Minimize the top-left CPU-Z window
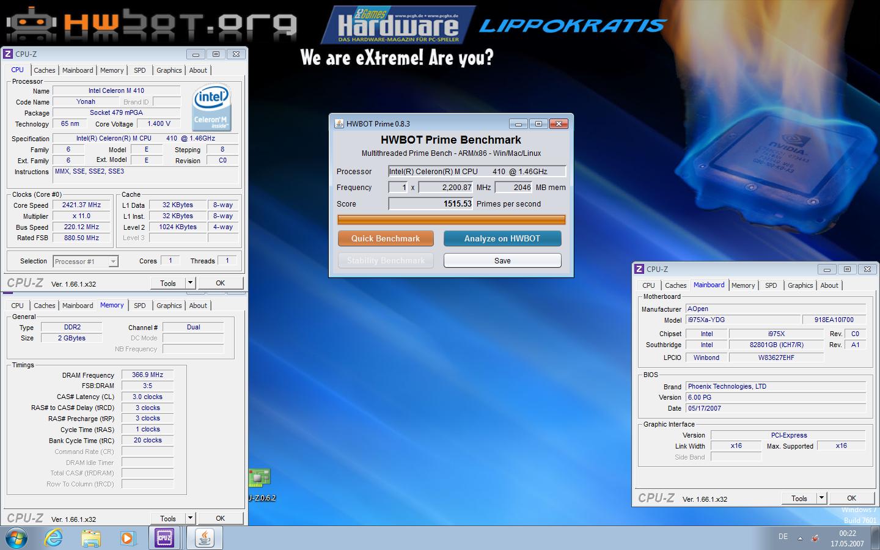 point(196,54)
